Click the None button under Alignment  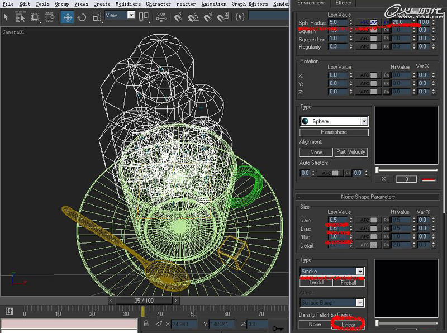point(316,152)
